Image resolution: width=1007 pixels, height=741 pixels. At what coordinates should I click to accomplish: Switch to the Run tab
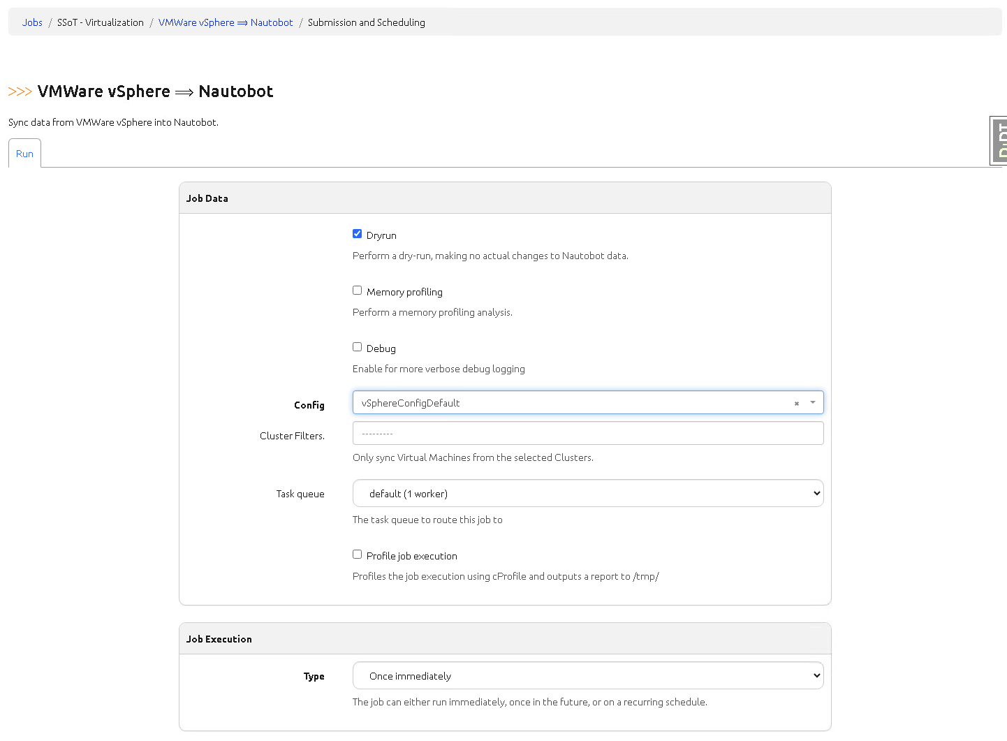[x=24, y=154]
